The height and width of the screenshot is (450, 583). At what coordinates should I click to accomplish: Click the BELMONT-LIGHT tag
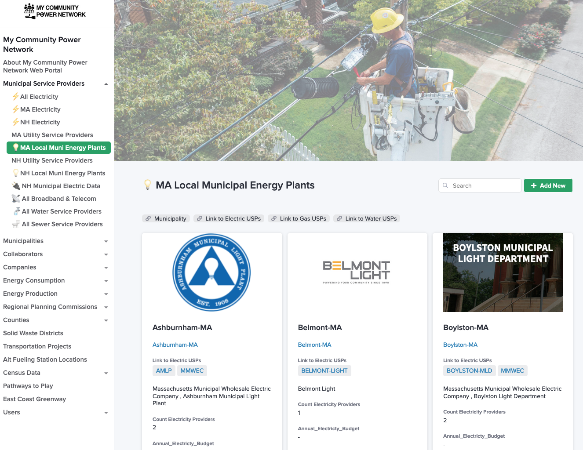point(324,370)
